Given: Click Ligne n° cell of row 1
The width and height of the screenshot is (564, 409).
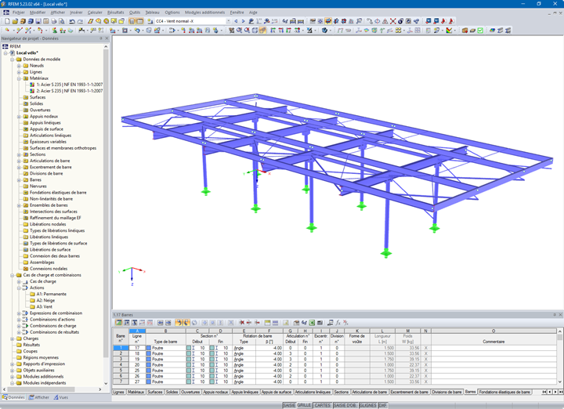Looking at the screenshot, I should click(x=137, y=348).
